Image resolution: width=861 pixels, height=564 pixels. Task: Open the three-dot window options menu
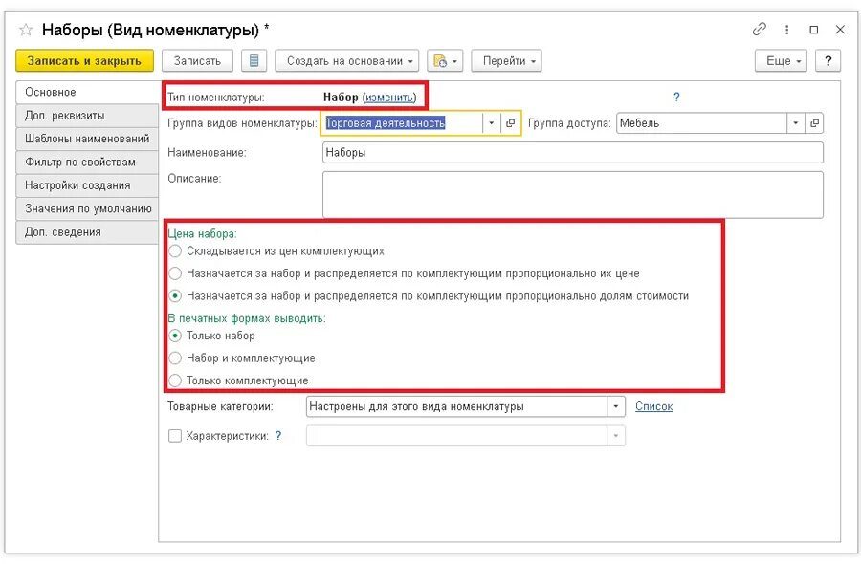coord(787,30)
